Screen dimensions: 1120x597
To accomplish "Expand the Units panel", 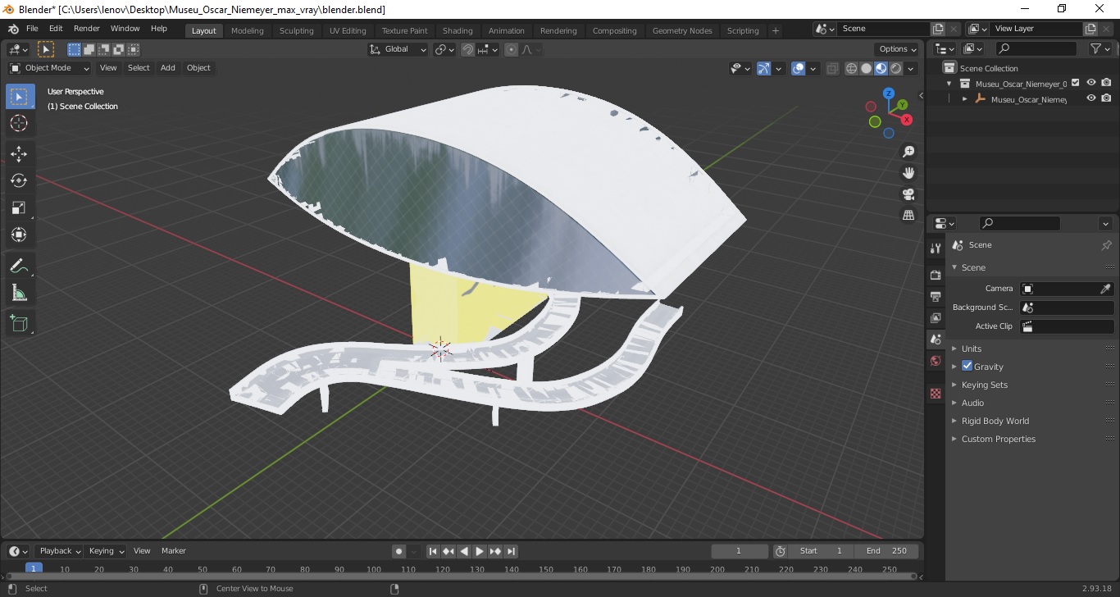I will tap(971, 349).
